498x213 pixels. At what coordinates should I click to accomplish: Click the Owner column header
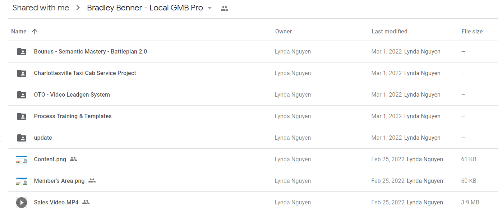pos(283,32)
